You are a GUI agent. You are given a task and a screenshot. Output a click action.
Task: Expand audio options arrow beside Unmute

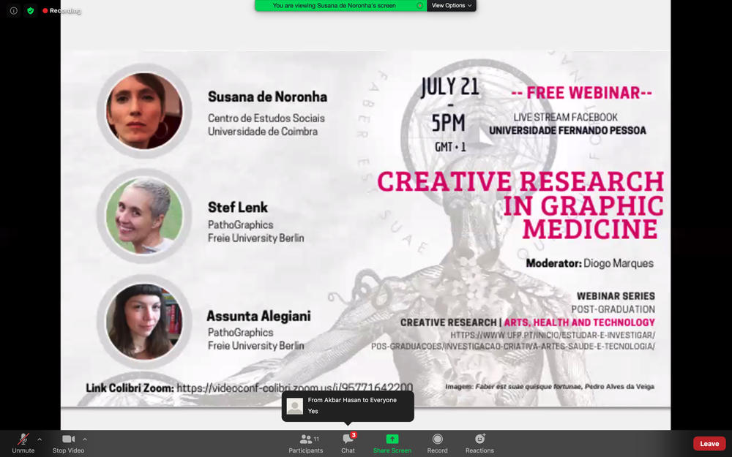40,439
